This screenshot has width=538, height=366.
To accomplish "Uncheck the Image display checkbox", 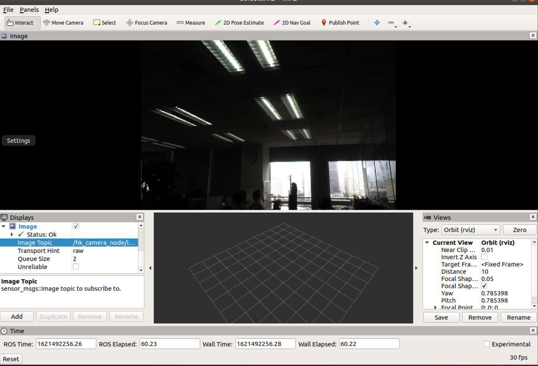I will point(75,226).
